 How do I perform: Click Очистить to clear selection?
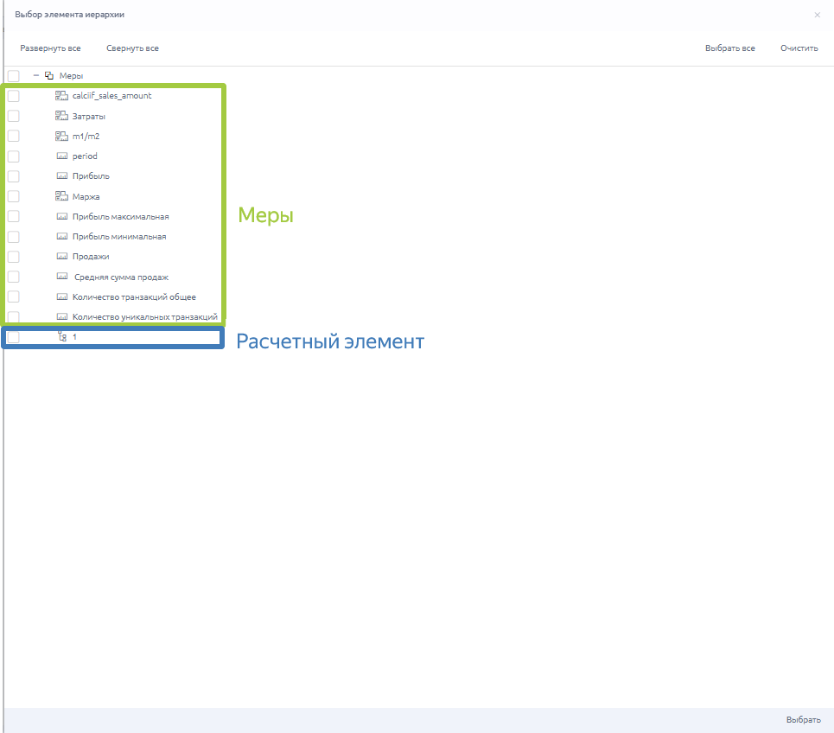pyautogui.click(x=799, y=48)
